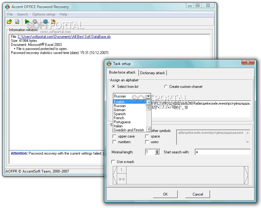261x208 pixels.
Task: Select French in the alphabet list
Action: (x=130, y=118)
